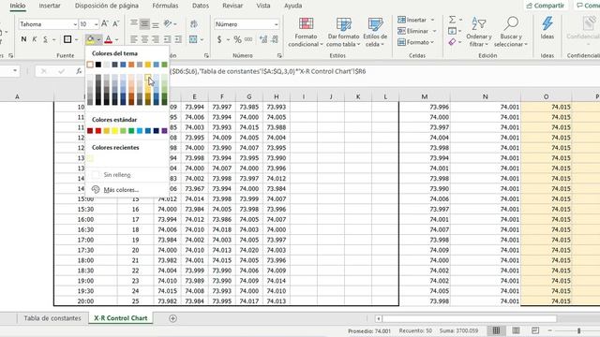
Task: Toggle middle vertical alignment
Action: click(144, 23)
